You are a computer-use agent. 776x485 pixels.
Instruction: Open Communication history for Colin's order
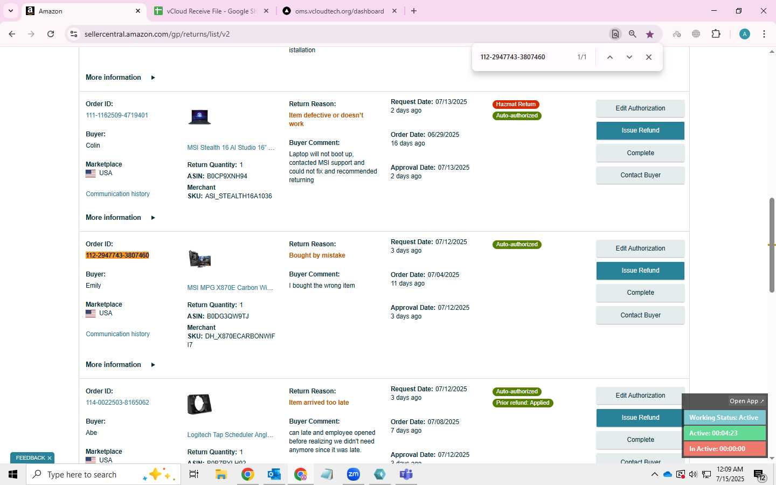117,194
